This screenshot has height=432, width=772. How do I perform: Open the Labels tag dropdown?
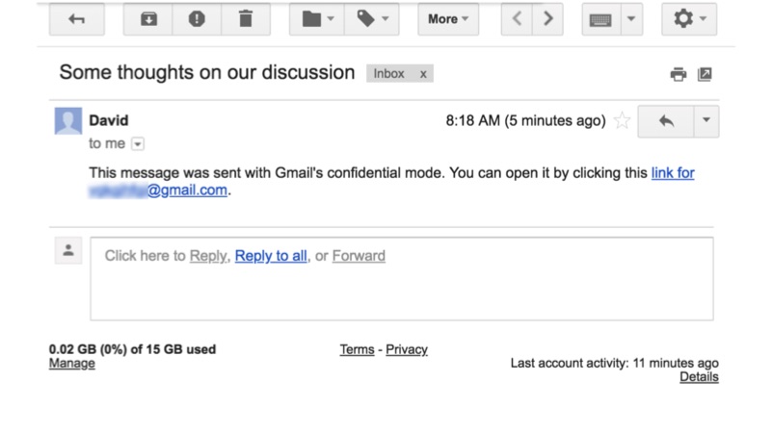coord(371,19)
